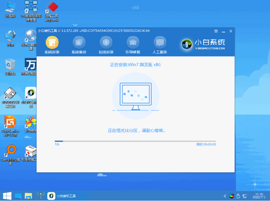This screenshot has width=270, height=201.
Task: Open the hamburger menu in title bar
Action: 216,31
